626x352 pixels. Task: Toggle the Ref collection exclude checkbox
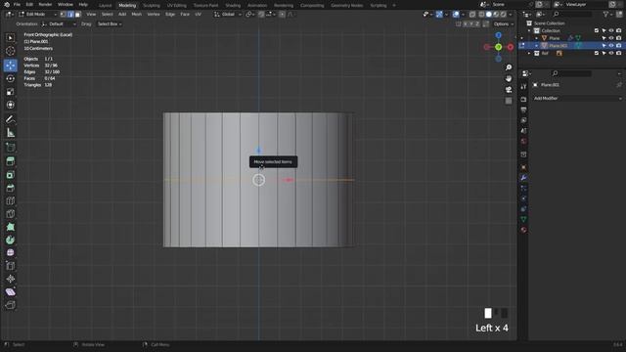point(597,53)
